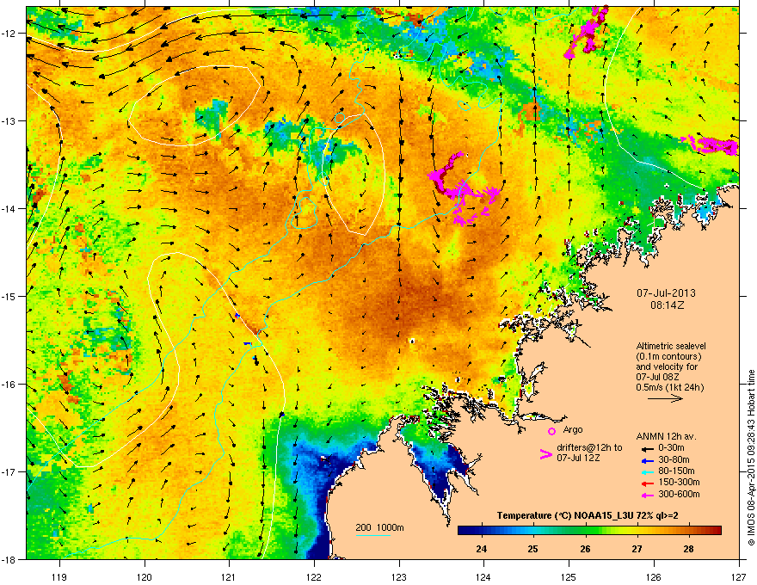This screenshot has width=757, height=585.
Task: Click the magenta Argo circle legend symbol
Action: (x=551, y=431)
